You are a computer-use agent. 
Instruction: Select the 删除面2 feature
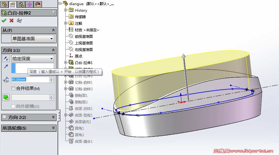[81, 102]
